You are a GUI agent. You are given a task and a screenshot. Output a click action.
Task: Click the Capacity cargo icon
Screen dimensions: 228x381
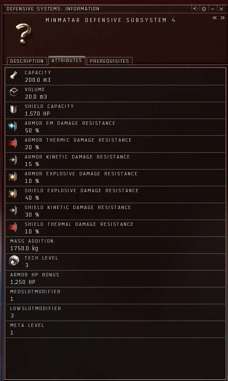click(x=13, y=76)
